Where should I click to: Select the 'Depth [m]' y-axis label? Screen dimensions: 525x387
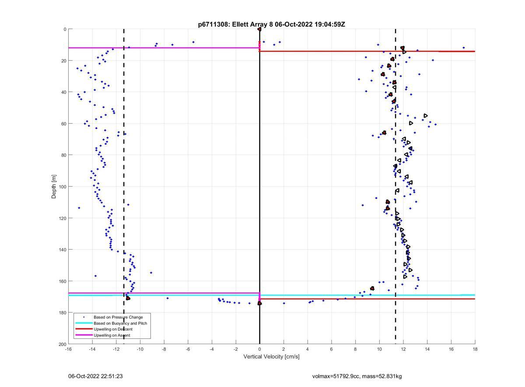(54, 187)
